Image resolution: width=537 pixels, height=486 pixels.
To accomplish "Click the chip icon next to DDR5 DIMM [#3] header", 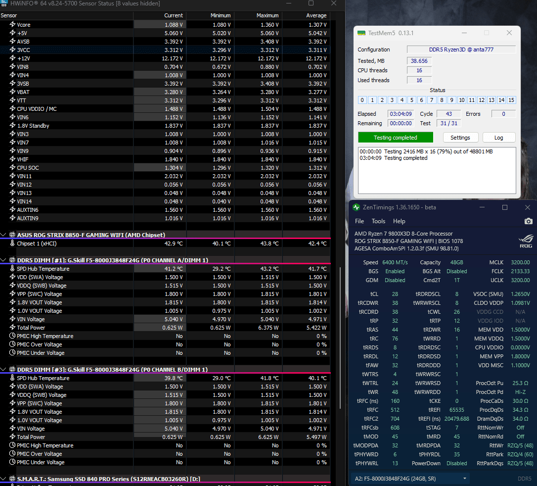I will click(12, 370).
